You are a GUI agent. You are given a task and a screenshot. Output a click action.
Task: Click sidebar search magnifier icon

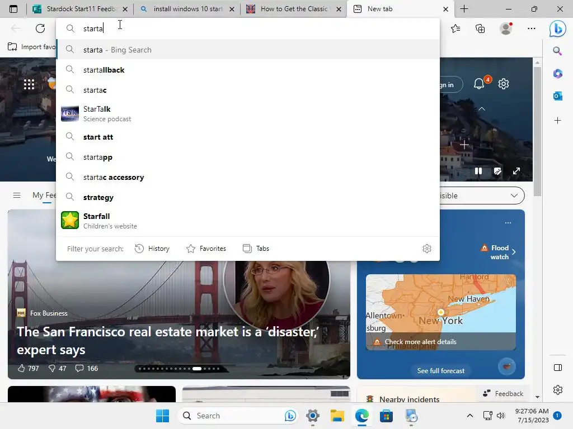tap(557, 51)
